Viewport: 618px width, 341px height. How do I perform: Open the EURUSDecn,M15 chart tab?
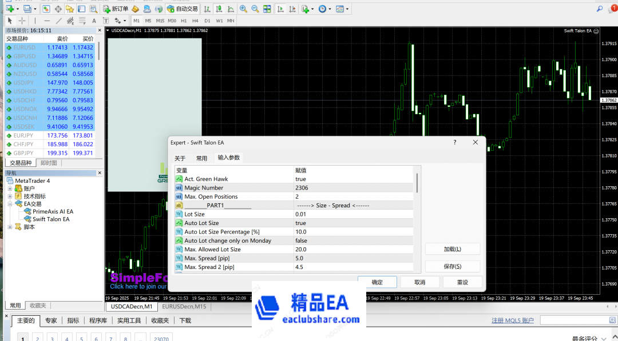click(x=184, y=307)
